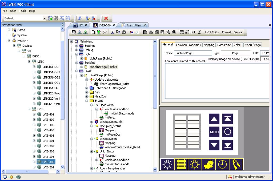The width and height of the screenshot is (273, 181).
Task: Click the comments text area
Action: click(217, 81)
